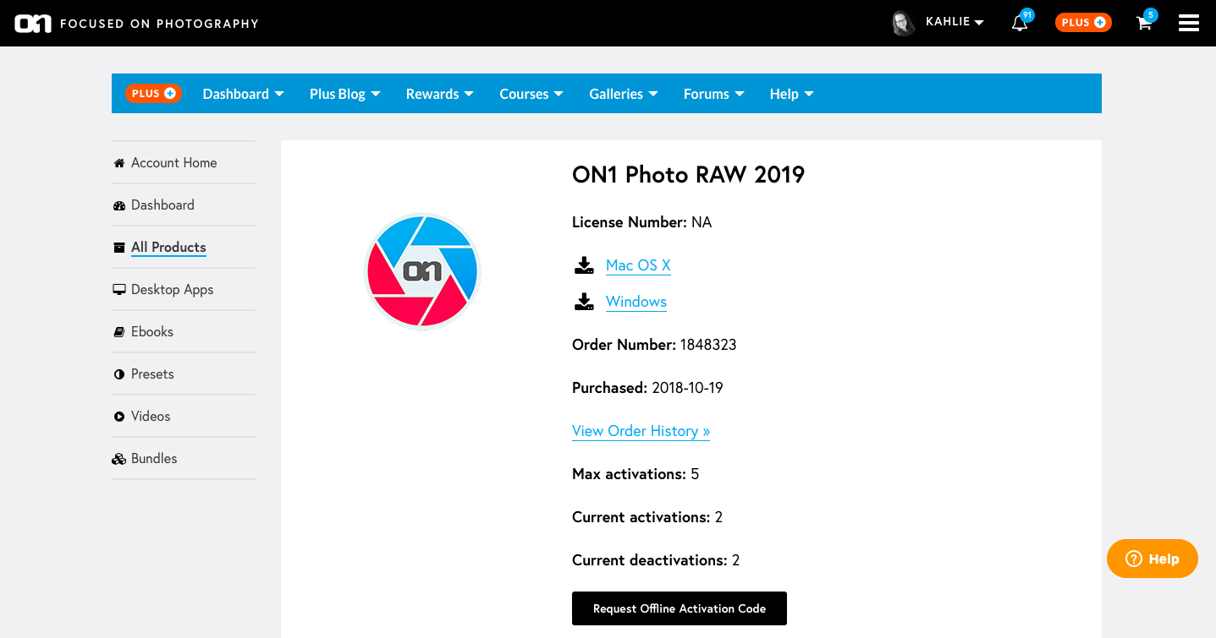The image size is (1216, 638).
Task: Open the hamburger menu icon
Action: (x=1189, y=24)
